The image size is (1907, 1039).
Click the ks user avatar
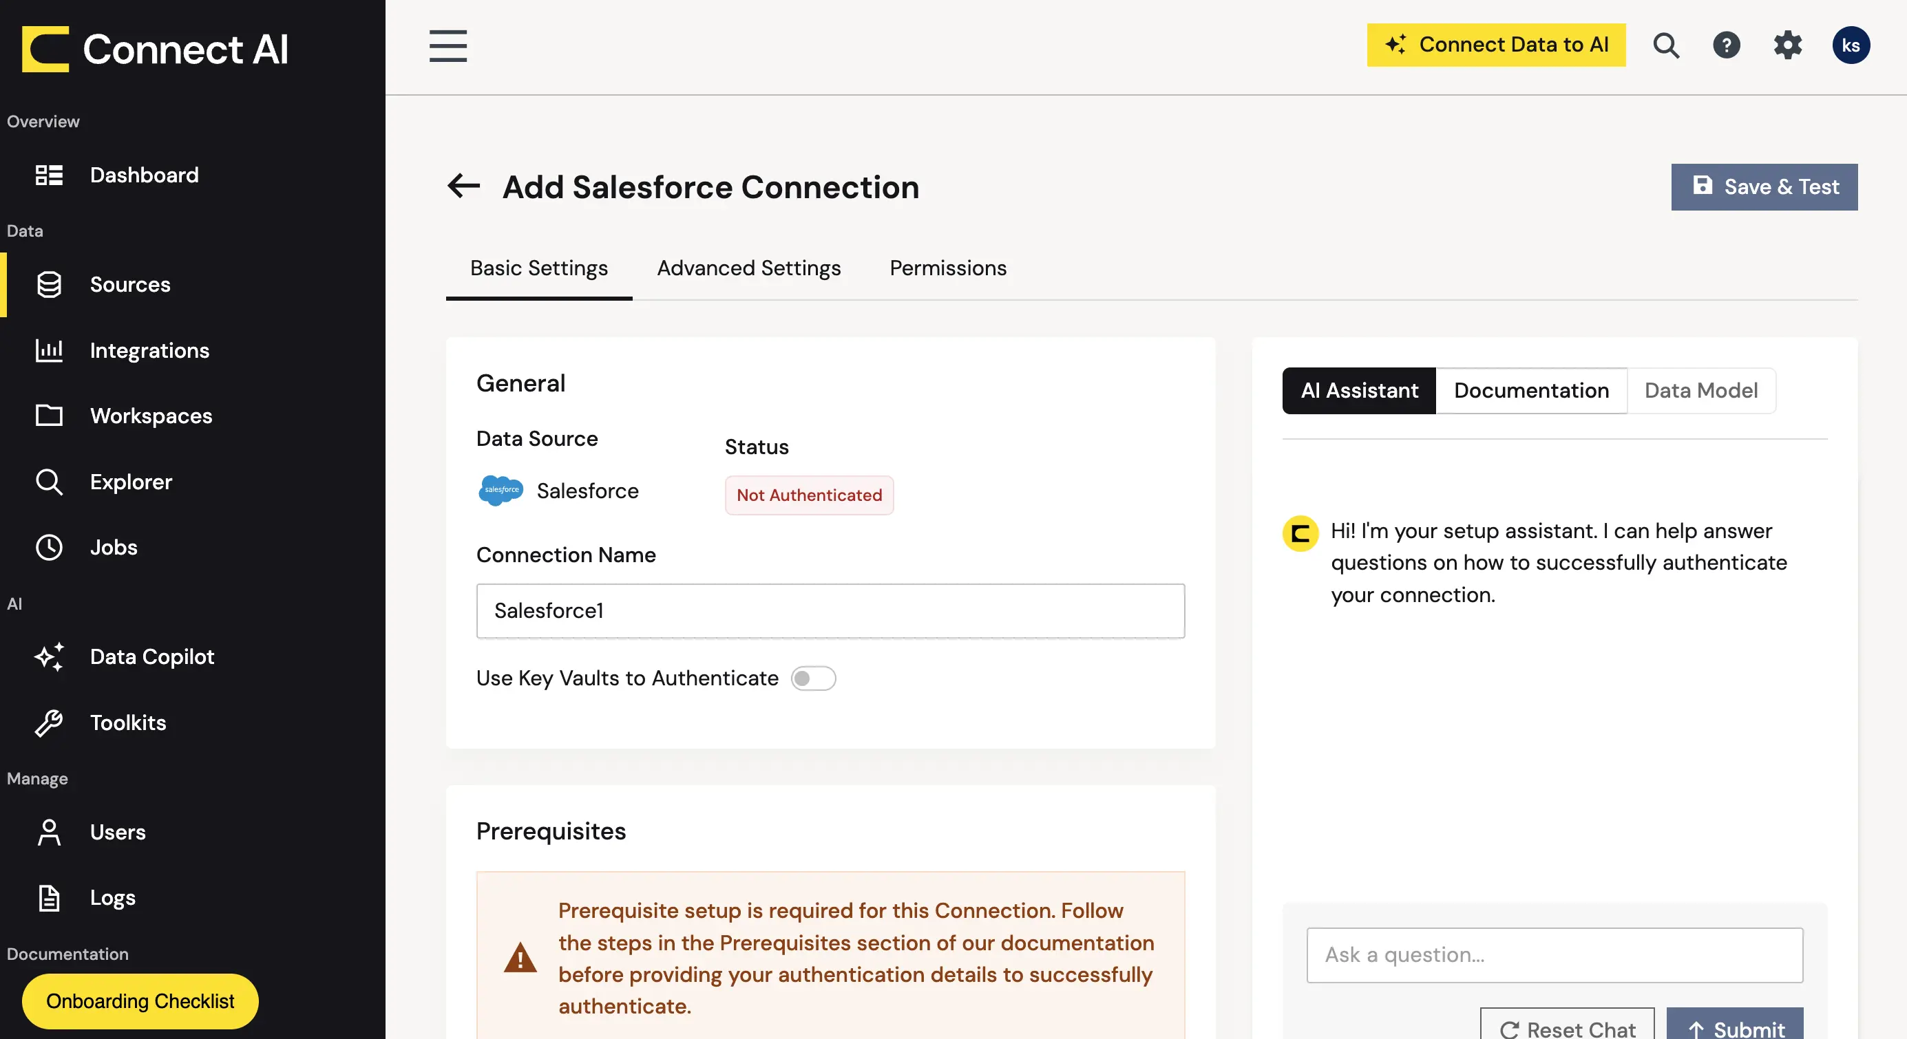coord(1851,45)
